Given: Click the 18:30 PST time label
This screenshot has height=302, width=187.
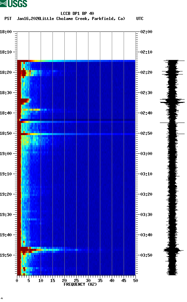Looking at the screenshot, I should 6,93.
